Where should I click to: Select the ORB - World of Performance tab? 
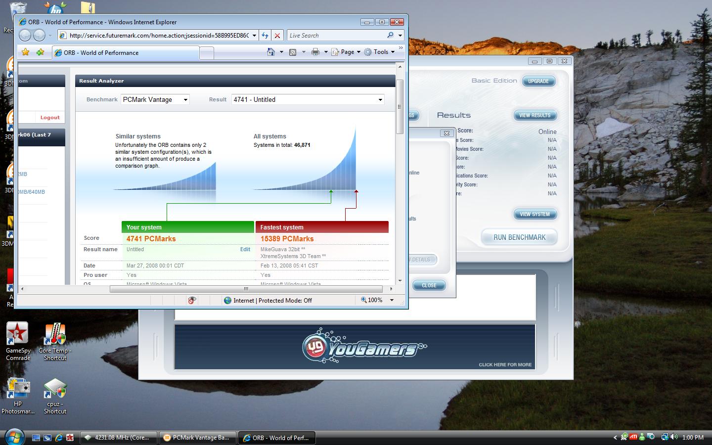point(126,52)
